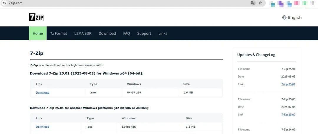The width and height of the screenshot is (318, 134).
Task: Click the Download link for 64-bit x64
Action: tap(43, 92)
